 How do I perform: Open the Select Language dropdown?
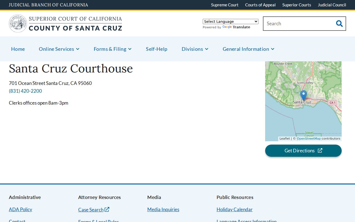click(230, 21)
